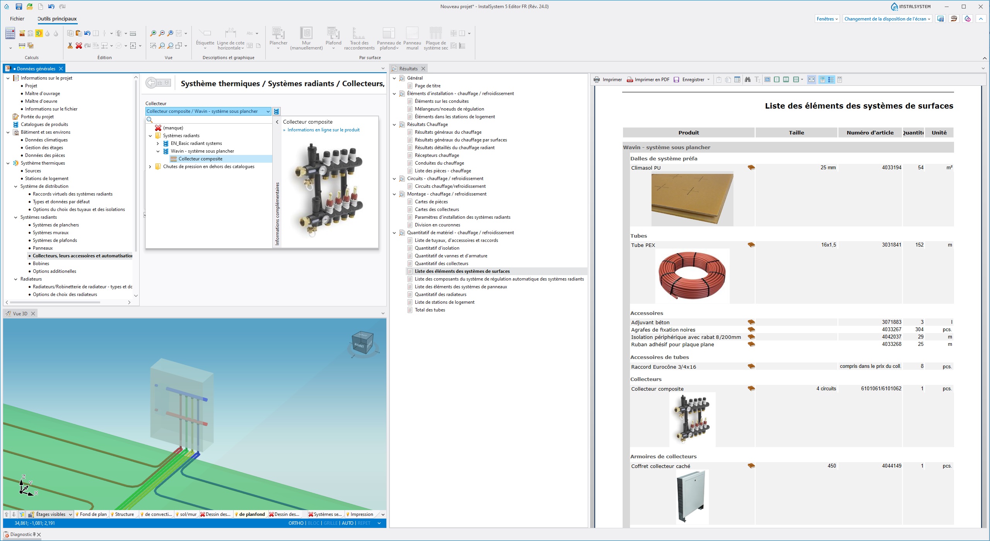Image resolution: width=990 pixels, height=541 pixels.
Task: Select the Vue 3D tab
Action: 20,314
